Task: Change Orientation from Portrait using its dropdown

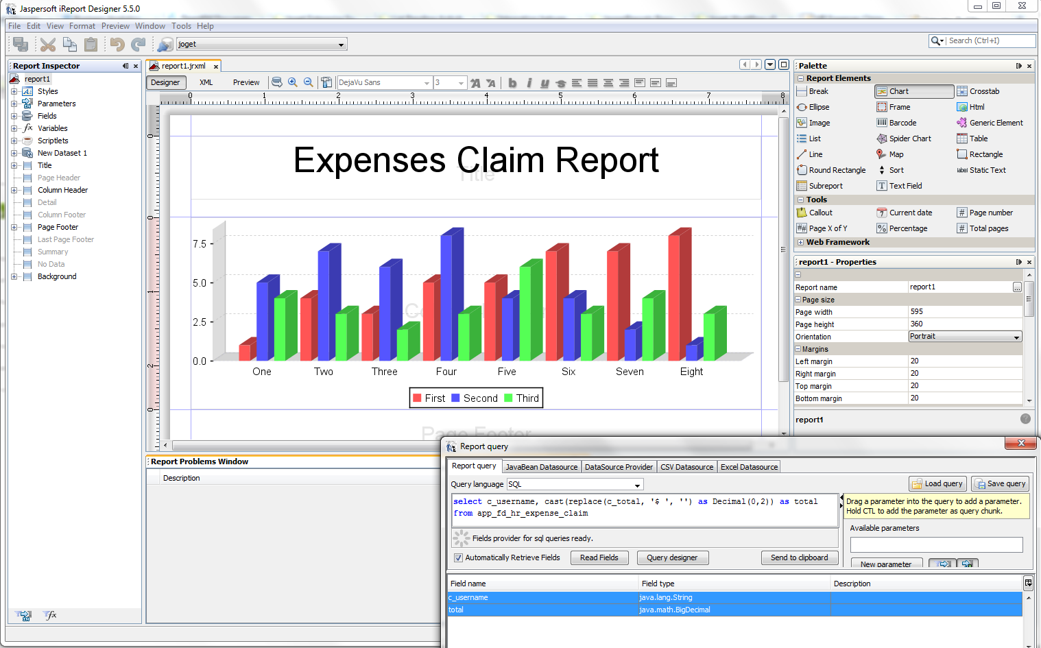Action: pos(1017,336)
